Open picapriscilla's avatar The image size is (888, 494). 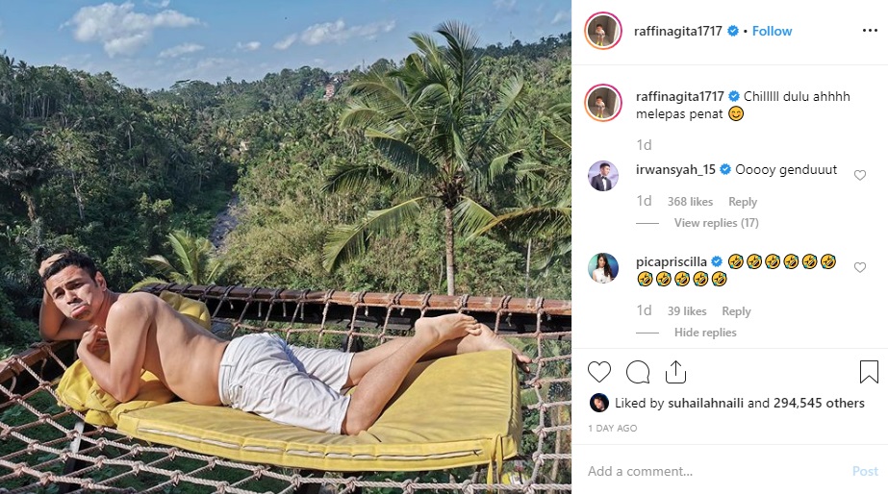point(603,268)
